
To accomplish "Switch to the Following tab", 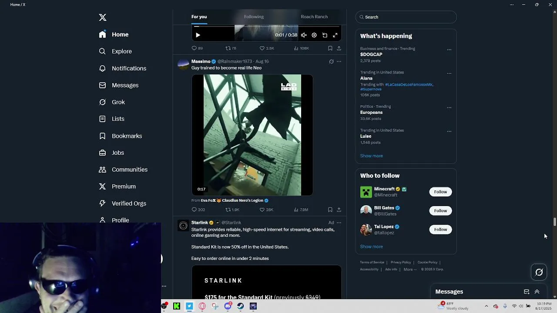I will click(254, 17).
